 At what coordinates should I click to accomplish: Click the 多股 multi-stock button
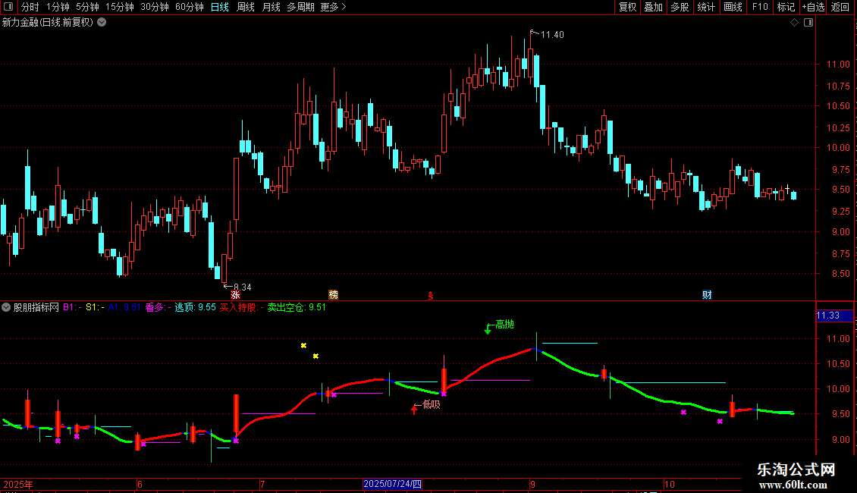click(680, 7)
